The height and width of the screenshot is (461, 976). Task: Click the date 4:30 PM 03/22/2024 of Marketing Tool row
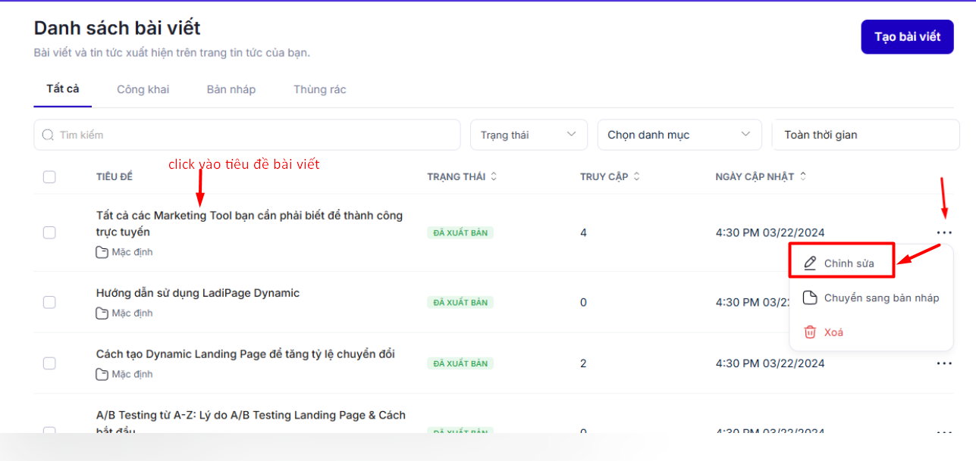click(x=770, y=232)
